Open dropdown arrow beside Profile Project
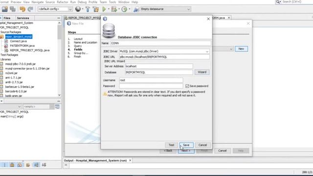 pos(129,9)
